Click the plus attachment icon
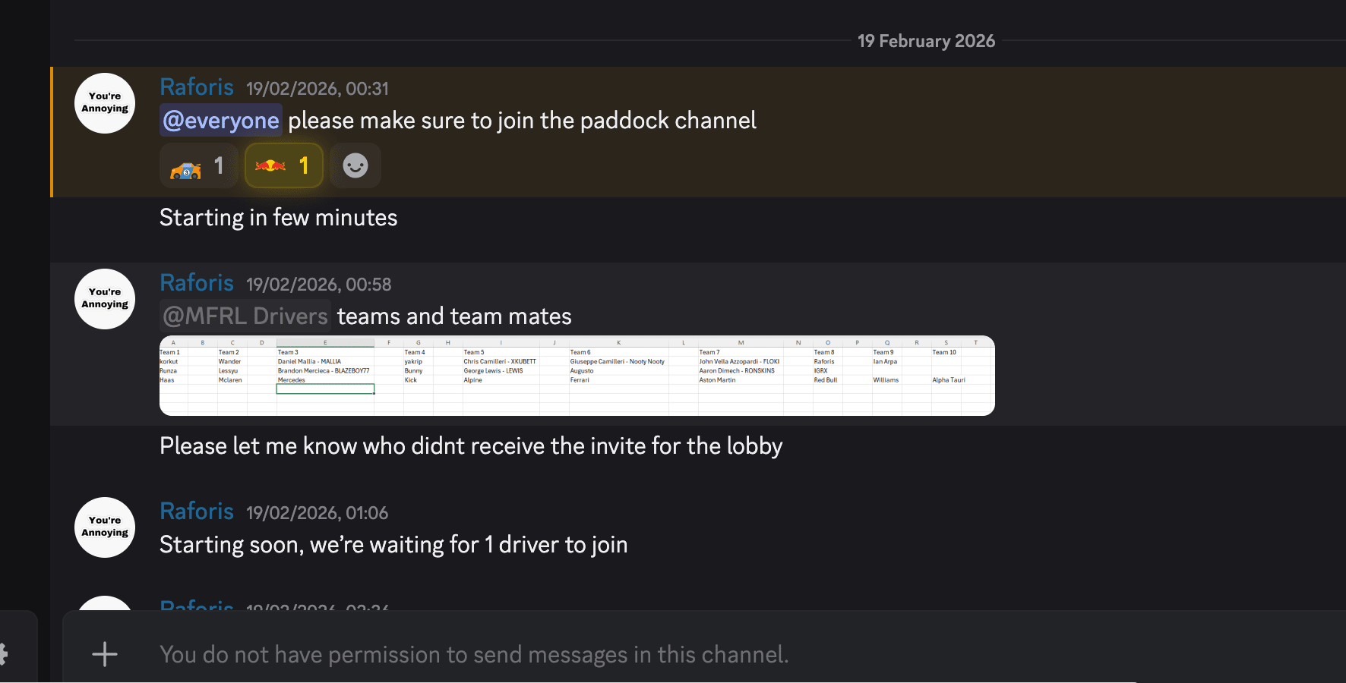This screenshot has height=683, width=1346. coord(105,654)
